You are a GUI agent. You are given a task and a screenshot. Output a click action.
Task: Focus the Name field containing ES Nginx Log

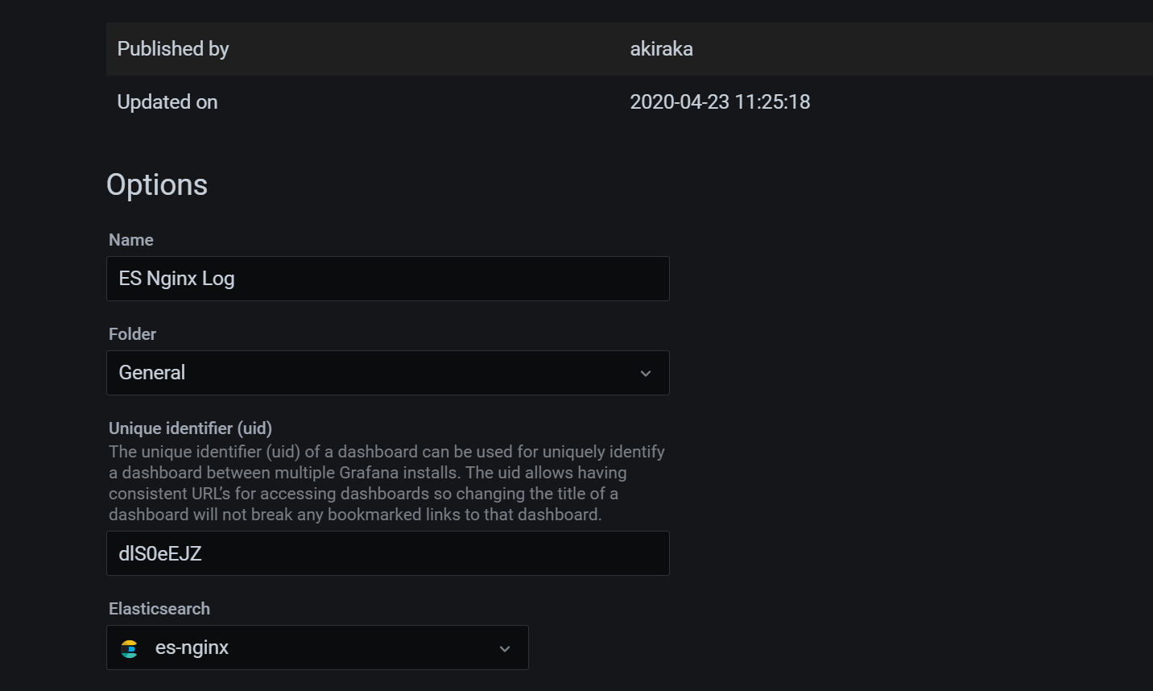(388, 279)
